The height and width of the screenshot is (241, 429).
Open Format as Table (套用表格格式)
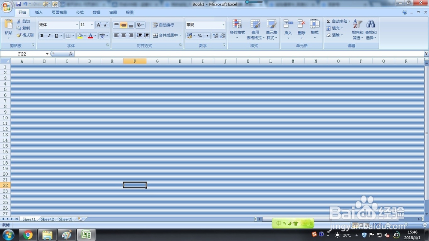[255, 29]
